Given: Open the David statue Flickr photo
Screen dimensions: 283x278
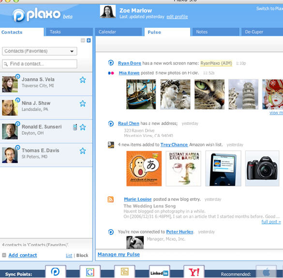Looking at the screenshot, I should pos(175,94).
